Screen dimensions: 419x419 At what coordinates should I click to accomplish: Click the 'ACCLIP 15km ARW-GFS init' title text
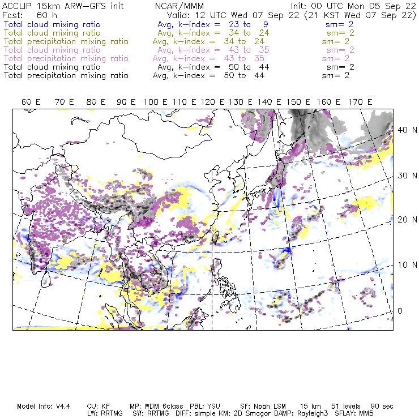click(x=63, y=6)
